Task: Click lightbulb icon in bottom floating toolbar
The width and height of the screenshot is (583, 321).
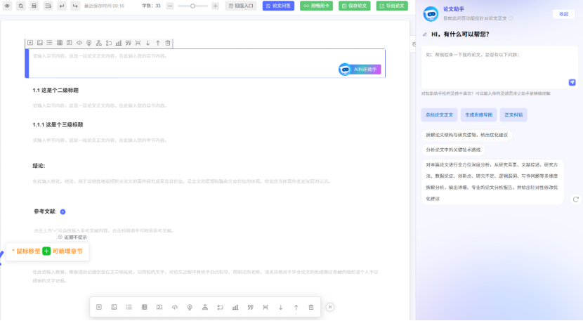Action: pyautogui.click(x=190, y=307)
